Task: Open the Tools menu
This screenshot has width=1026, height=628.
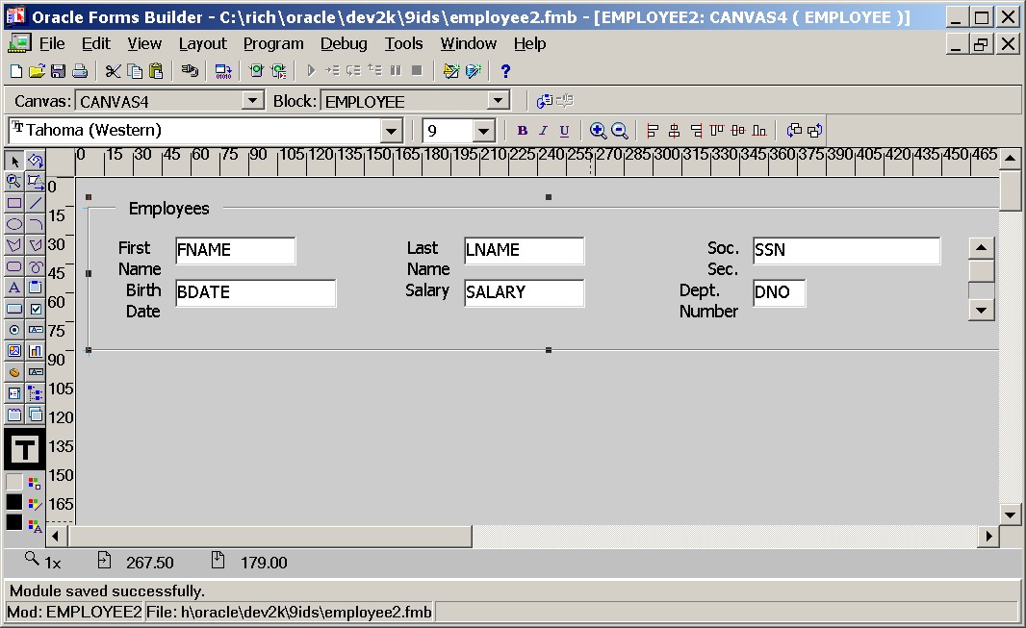Action: point(403,44)
